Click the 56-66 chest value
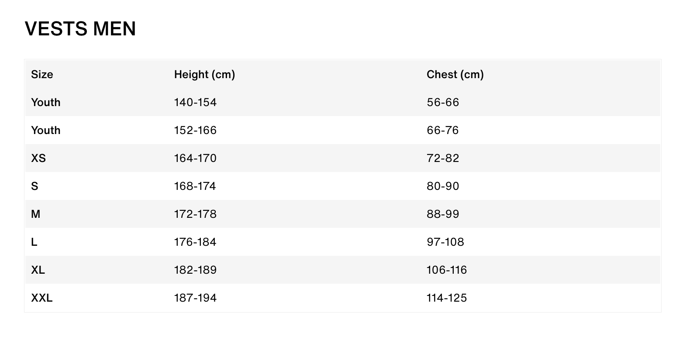Image resolution: width=697 pixels, height=337 pixels. tap(443, 102)
